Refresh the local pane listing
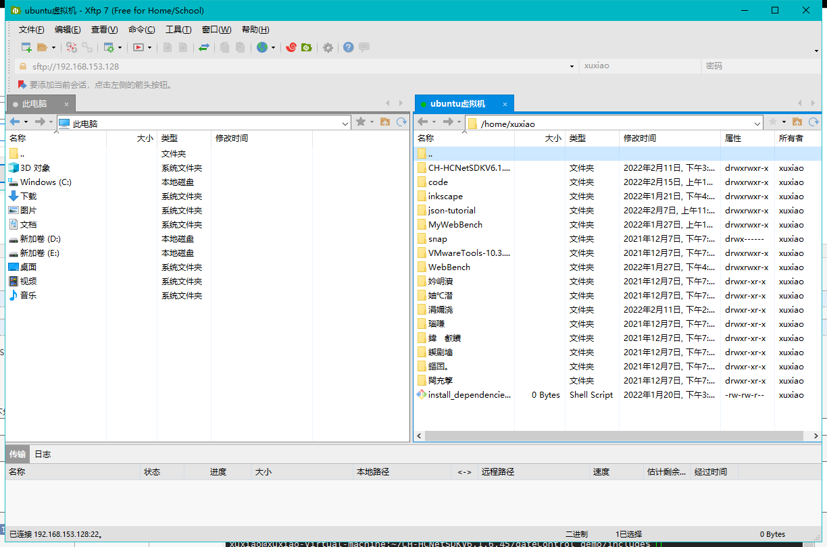Image resolution: width=827 pixels, height=547 pixels. click(x=401, y=122)
